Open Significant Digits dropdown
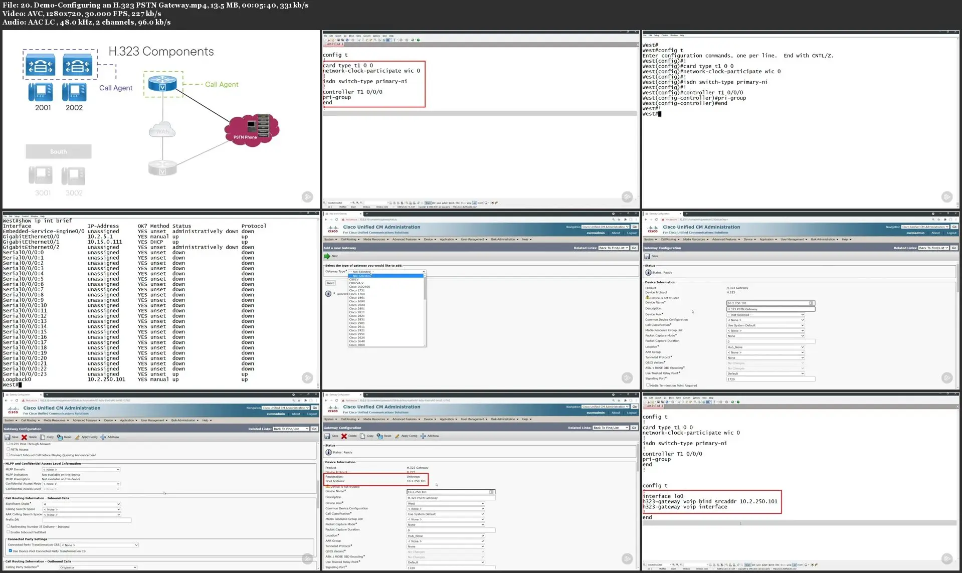 tap(82, 504)
